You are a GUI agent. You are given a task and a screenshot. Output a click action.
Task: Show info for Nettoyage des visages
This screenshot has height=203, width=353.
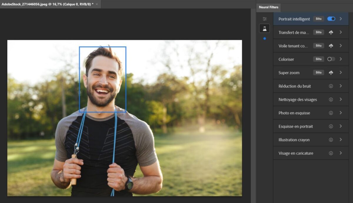[x=331, y=100]
